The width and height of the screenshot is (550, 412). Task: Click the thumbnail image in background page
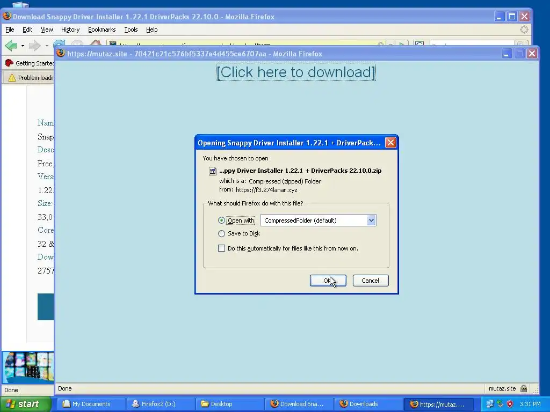[28, 366]
